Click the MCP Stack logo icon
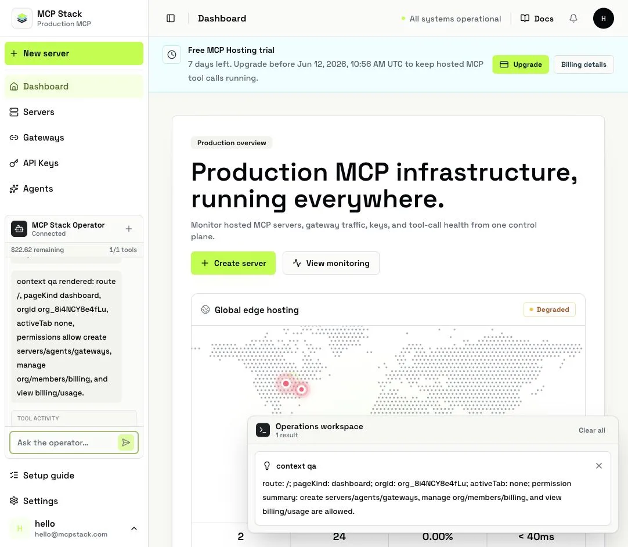The width and height of the screenshot is (628, 547). 22,19
